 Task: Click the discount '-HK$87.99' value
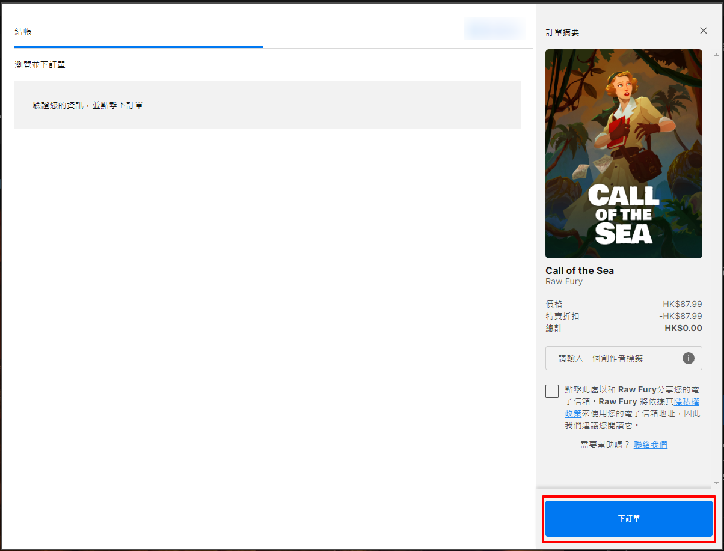[x=680, y=316]
